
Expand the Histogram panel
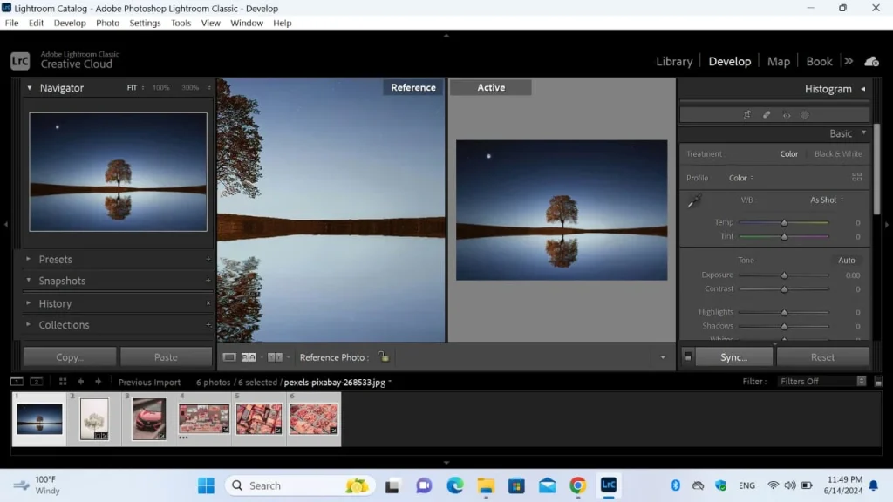(x=862, y=89)
